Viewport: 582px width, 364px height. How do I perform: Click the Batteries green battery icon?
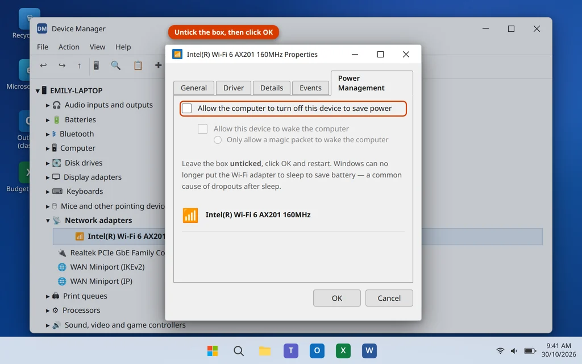pos(56,119)
